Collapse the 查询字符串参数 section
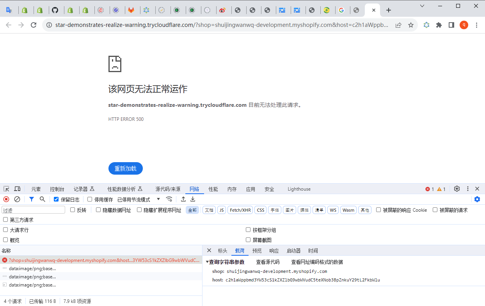 (207, 262)
